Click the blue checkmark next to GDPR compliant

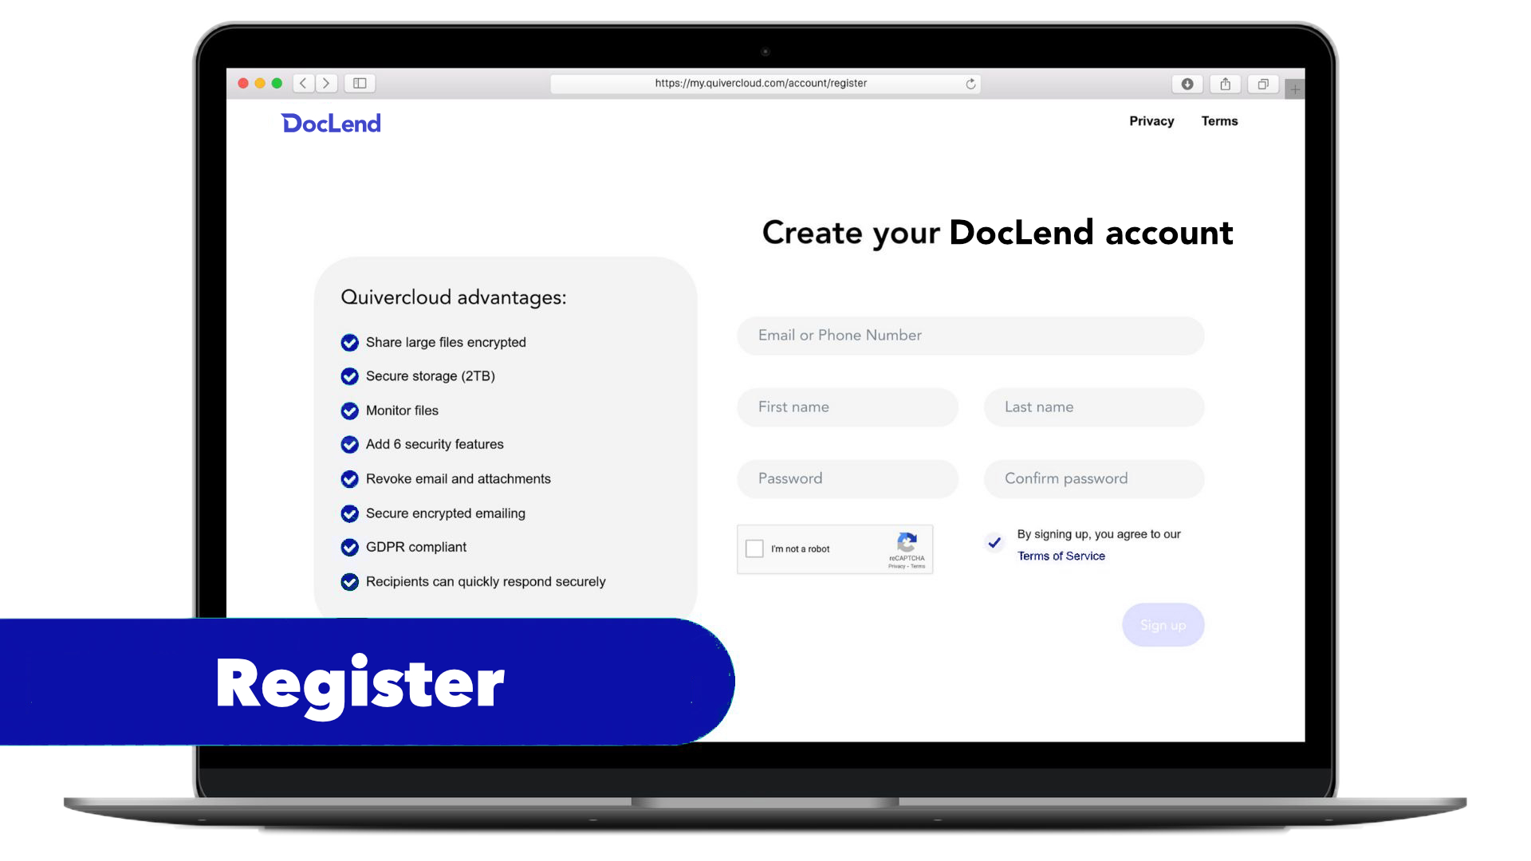350,547
